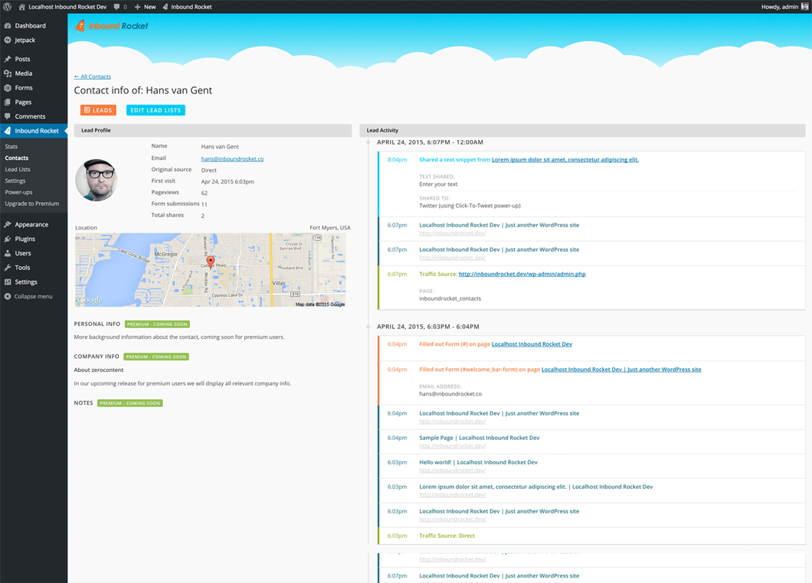Open the Media library icon
This screenshot has height=583, width=812.
8,73
